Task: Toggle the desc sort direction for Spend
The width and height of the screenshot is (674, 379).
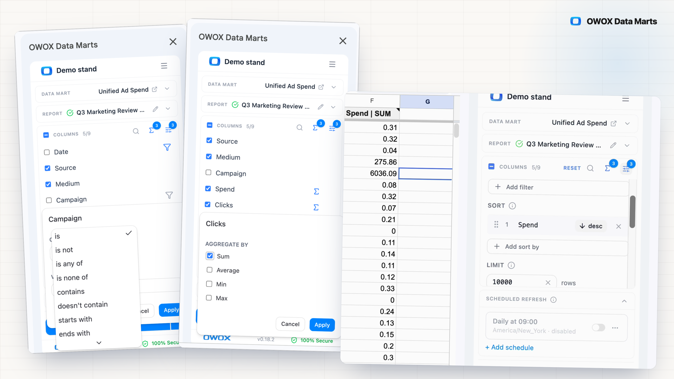Action: click(591, 226)
